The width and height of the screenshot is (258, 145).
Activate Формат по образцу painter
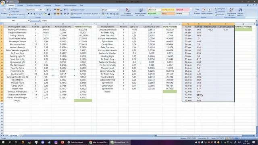pos(16,14)
